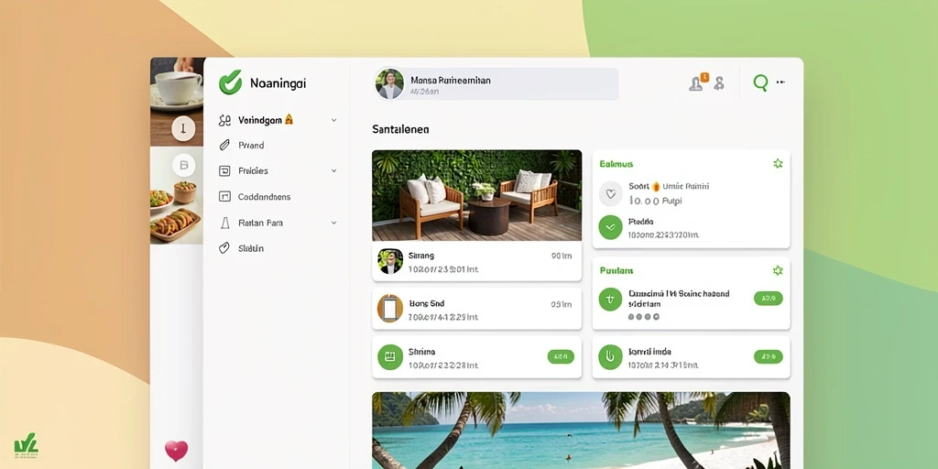Image resolution: width=938 pixels, height=469 pixels.
Task: Expand the Ratlan Fam sidebar chevron
Action: pyautogui.click(x=333, y=223)
